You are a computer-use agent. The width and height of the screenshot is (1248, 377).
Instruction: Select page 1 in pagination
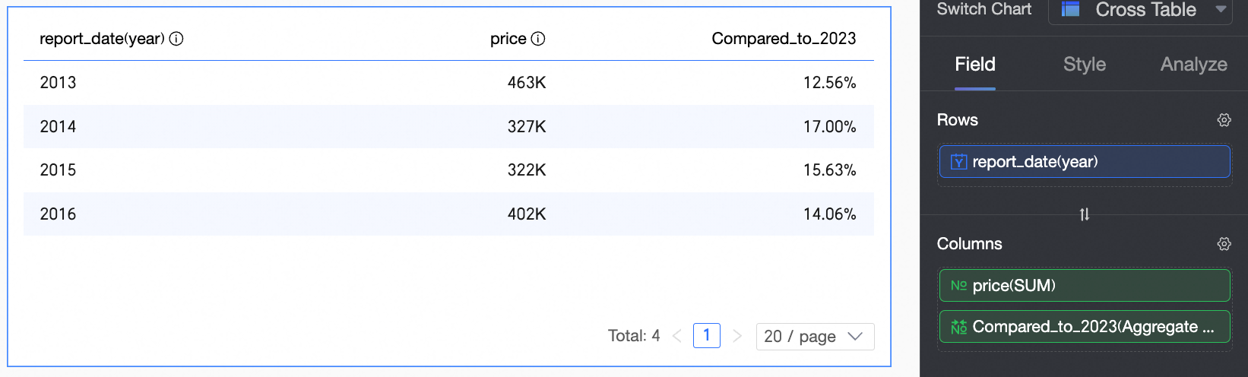coord(707,335)
